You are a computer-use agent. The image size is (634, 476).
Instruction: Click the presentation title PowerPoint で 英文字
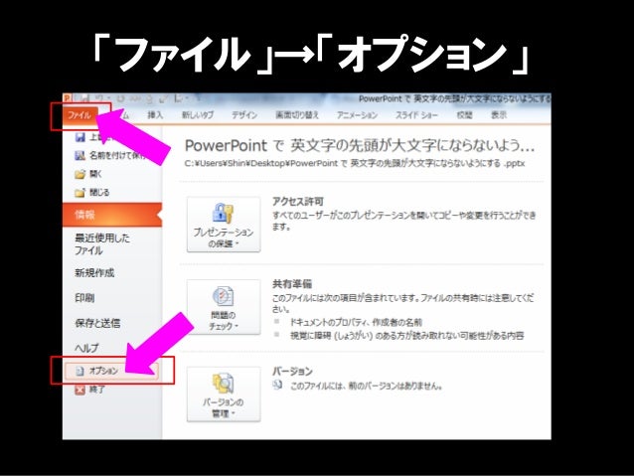[360, 146]
